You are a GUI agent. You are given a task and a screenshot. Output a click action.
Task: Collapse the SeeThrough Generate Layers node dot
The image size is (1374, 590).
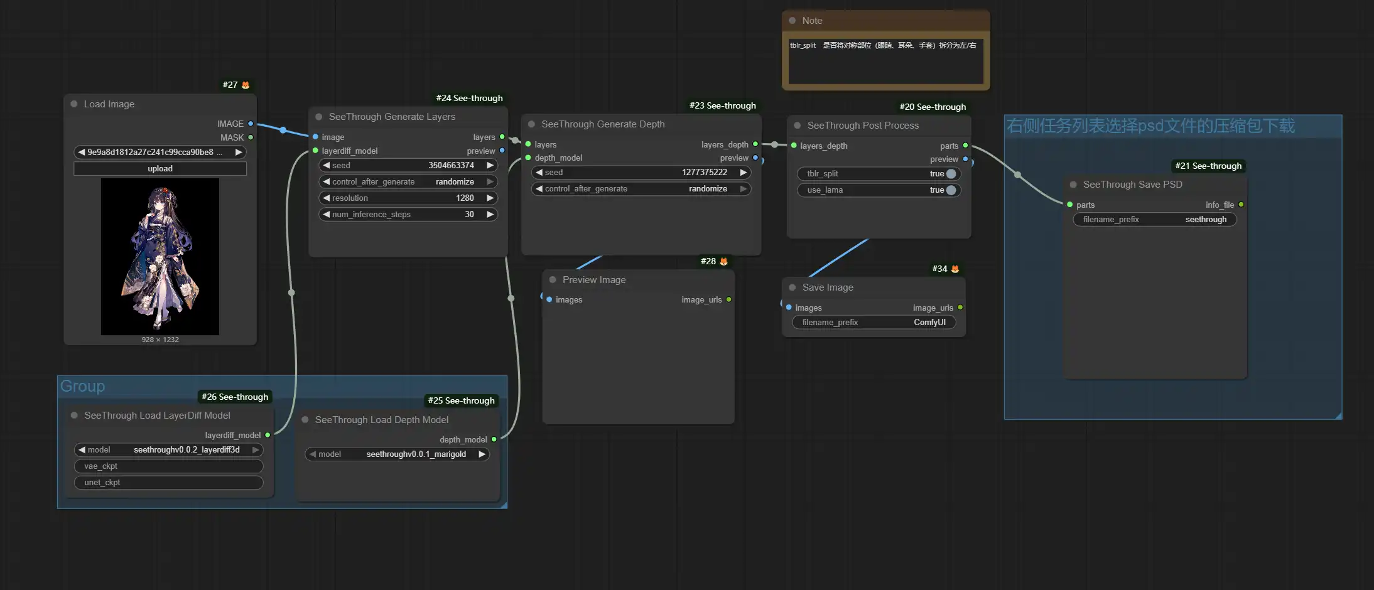click(319, 117)
